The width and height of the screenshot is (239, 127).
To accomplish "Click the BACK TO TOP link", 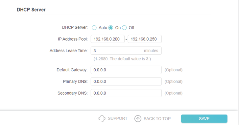I will click(x=157, y=118).
